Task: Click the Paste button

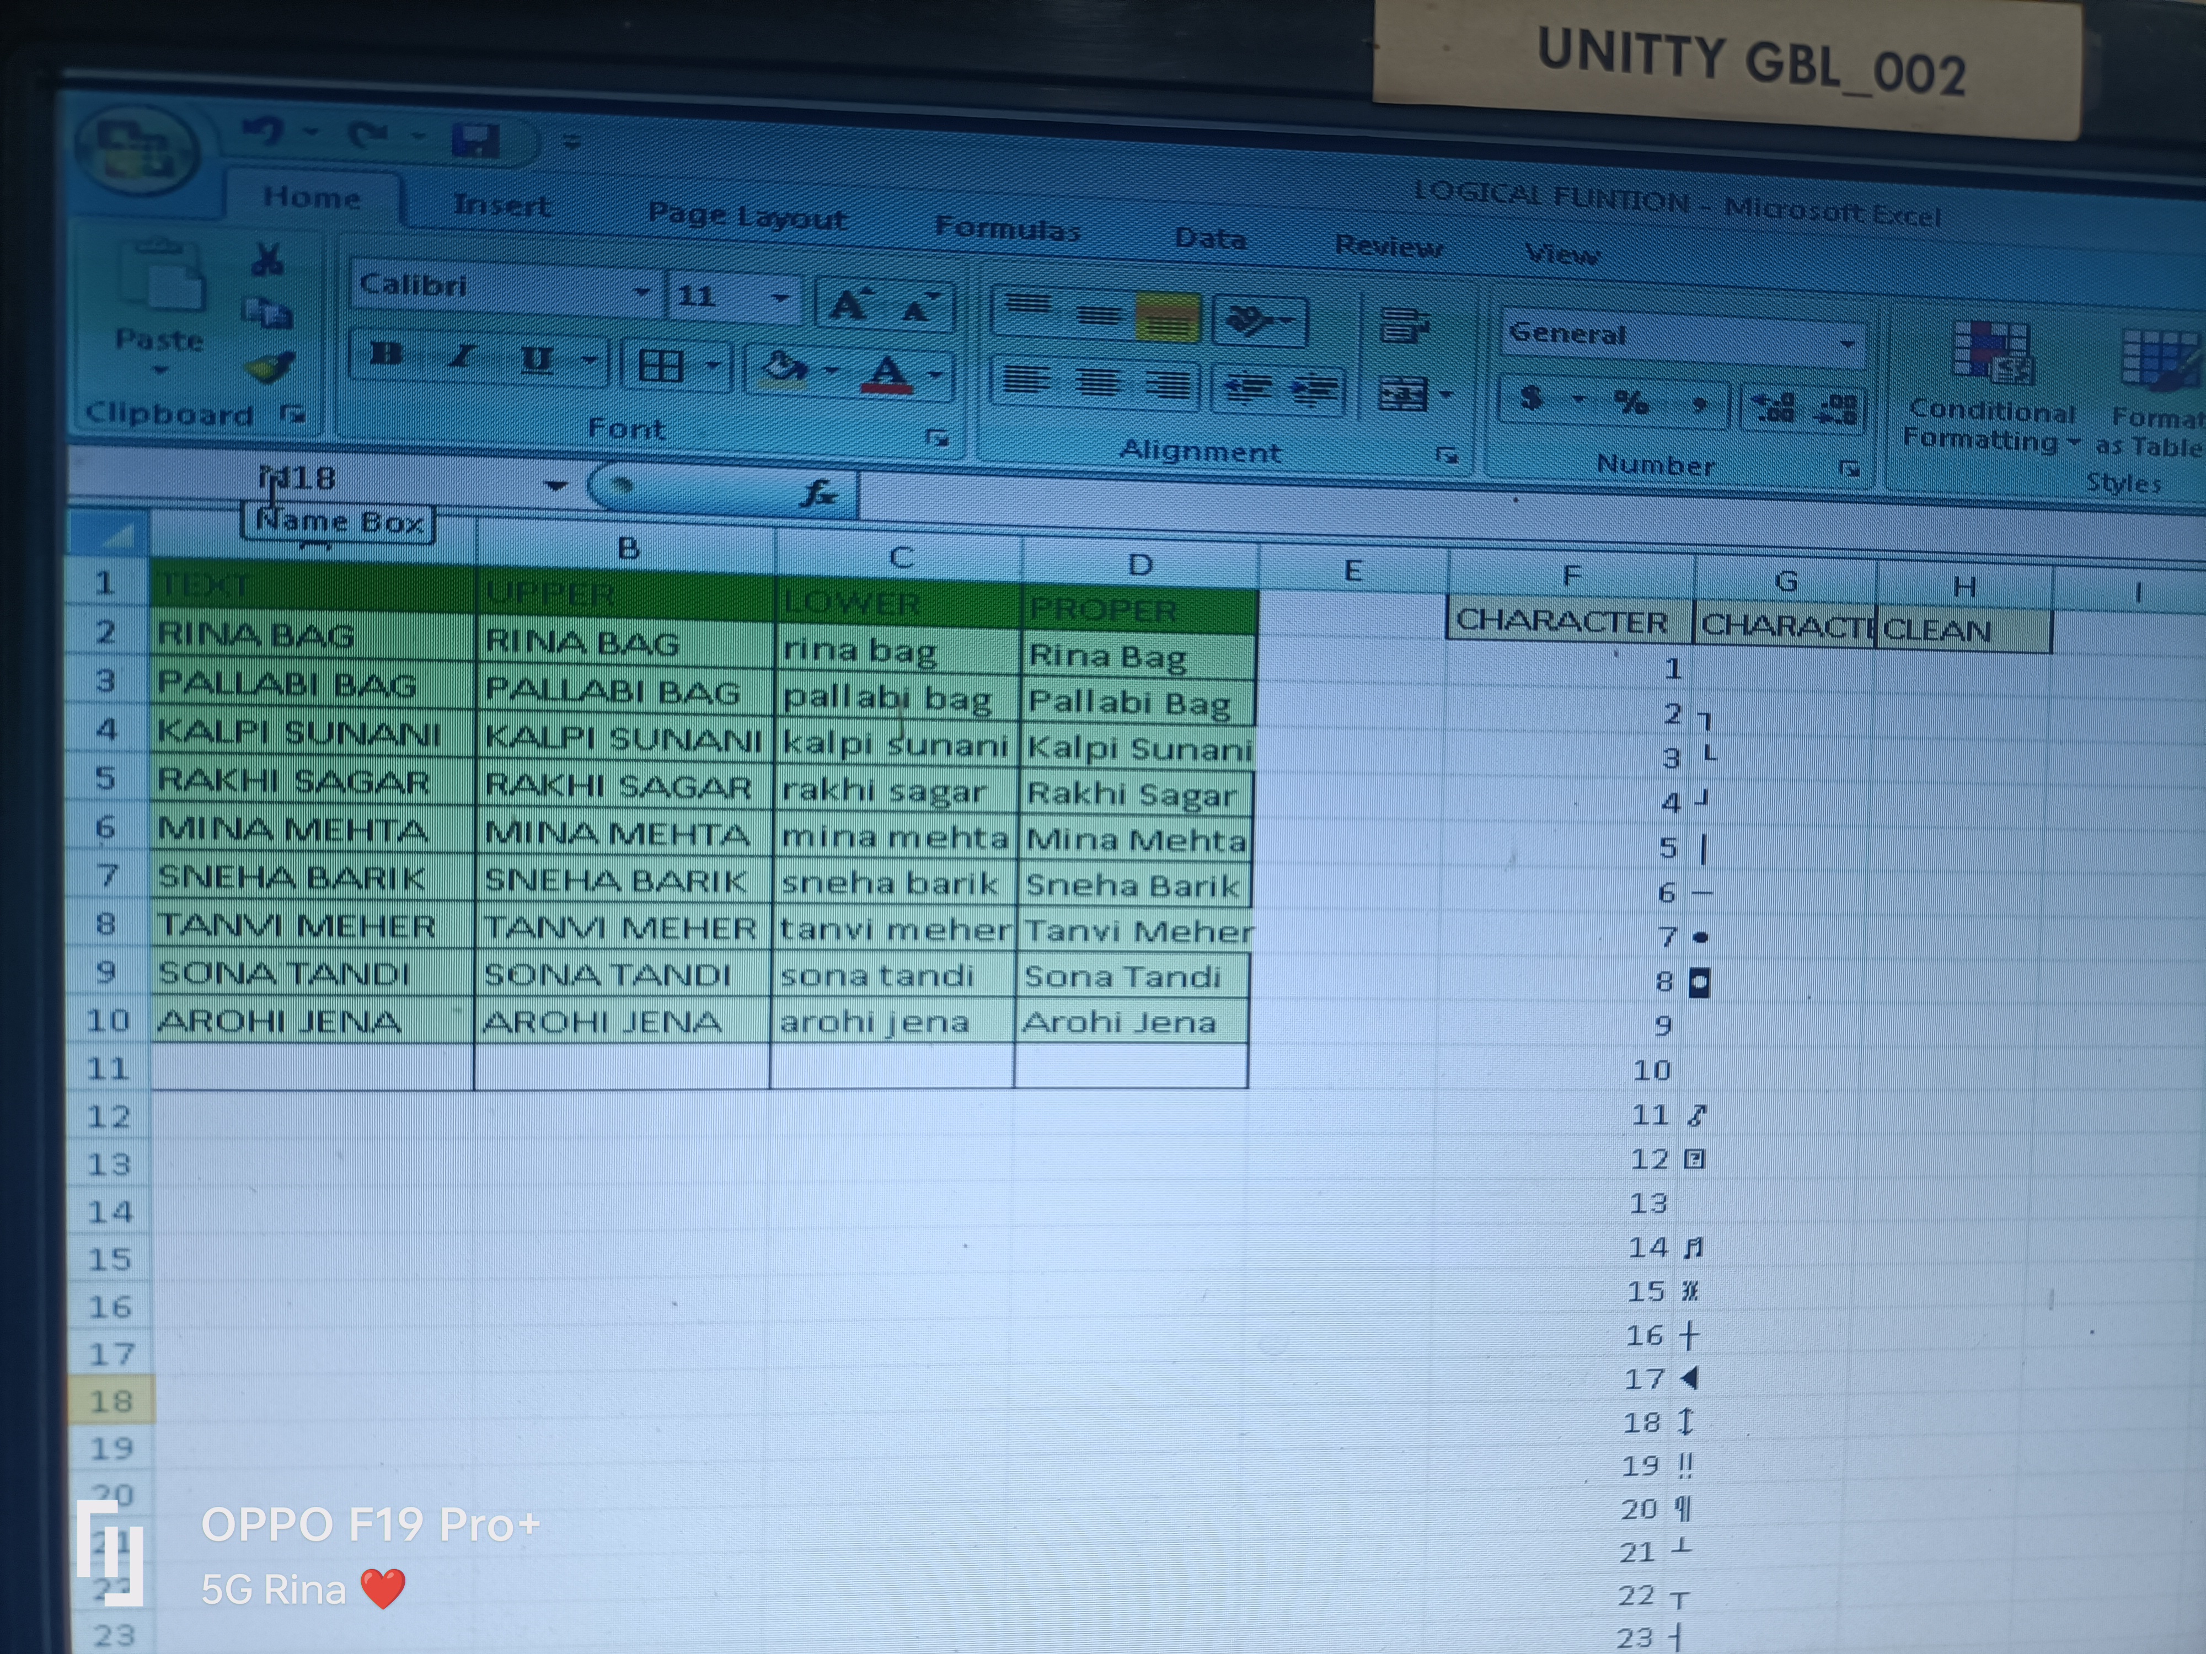Action: pos(159,299)
